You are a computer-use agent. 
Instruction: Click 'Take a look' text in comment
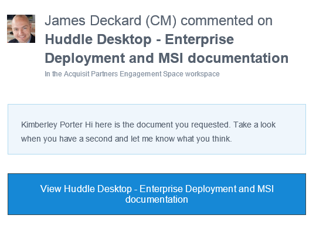(254, 125)
